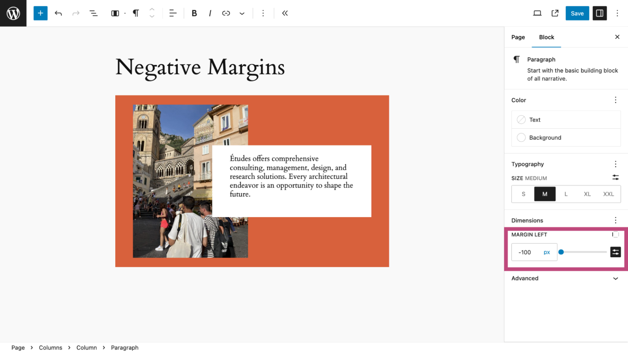Open the px unit selector
Viewport: 628px width, 353px height.
point(546,252)
